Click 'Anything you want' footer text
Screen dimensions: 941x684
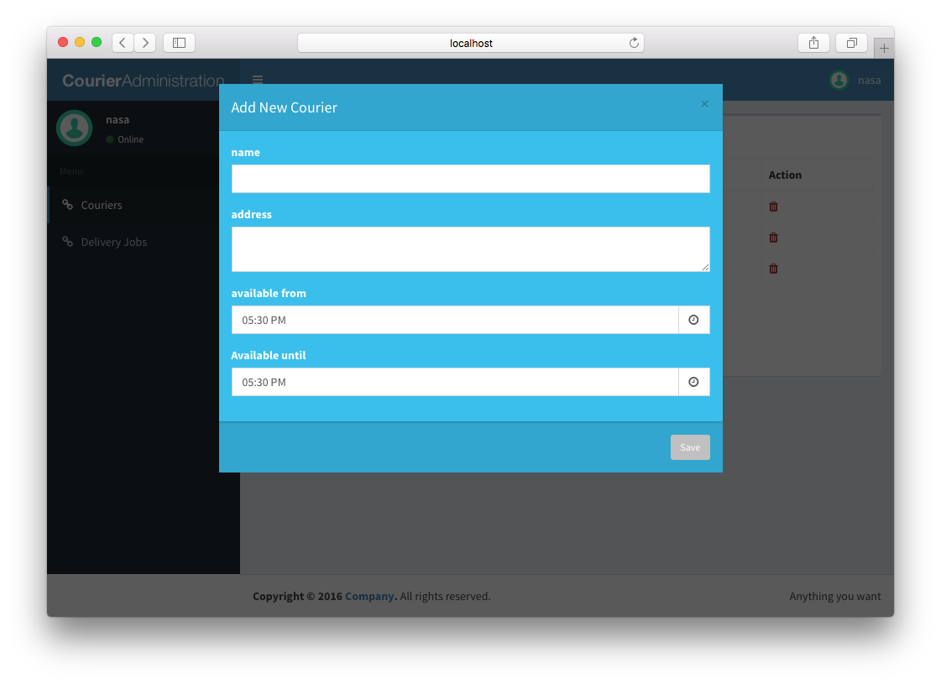coord(835,597)
